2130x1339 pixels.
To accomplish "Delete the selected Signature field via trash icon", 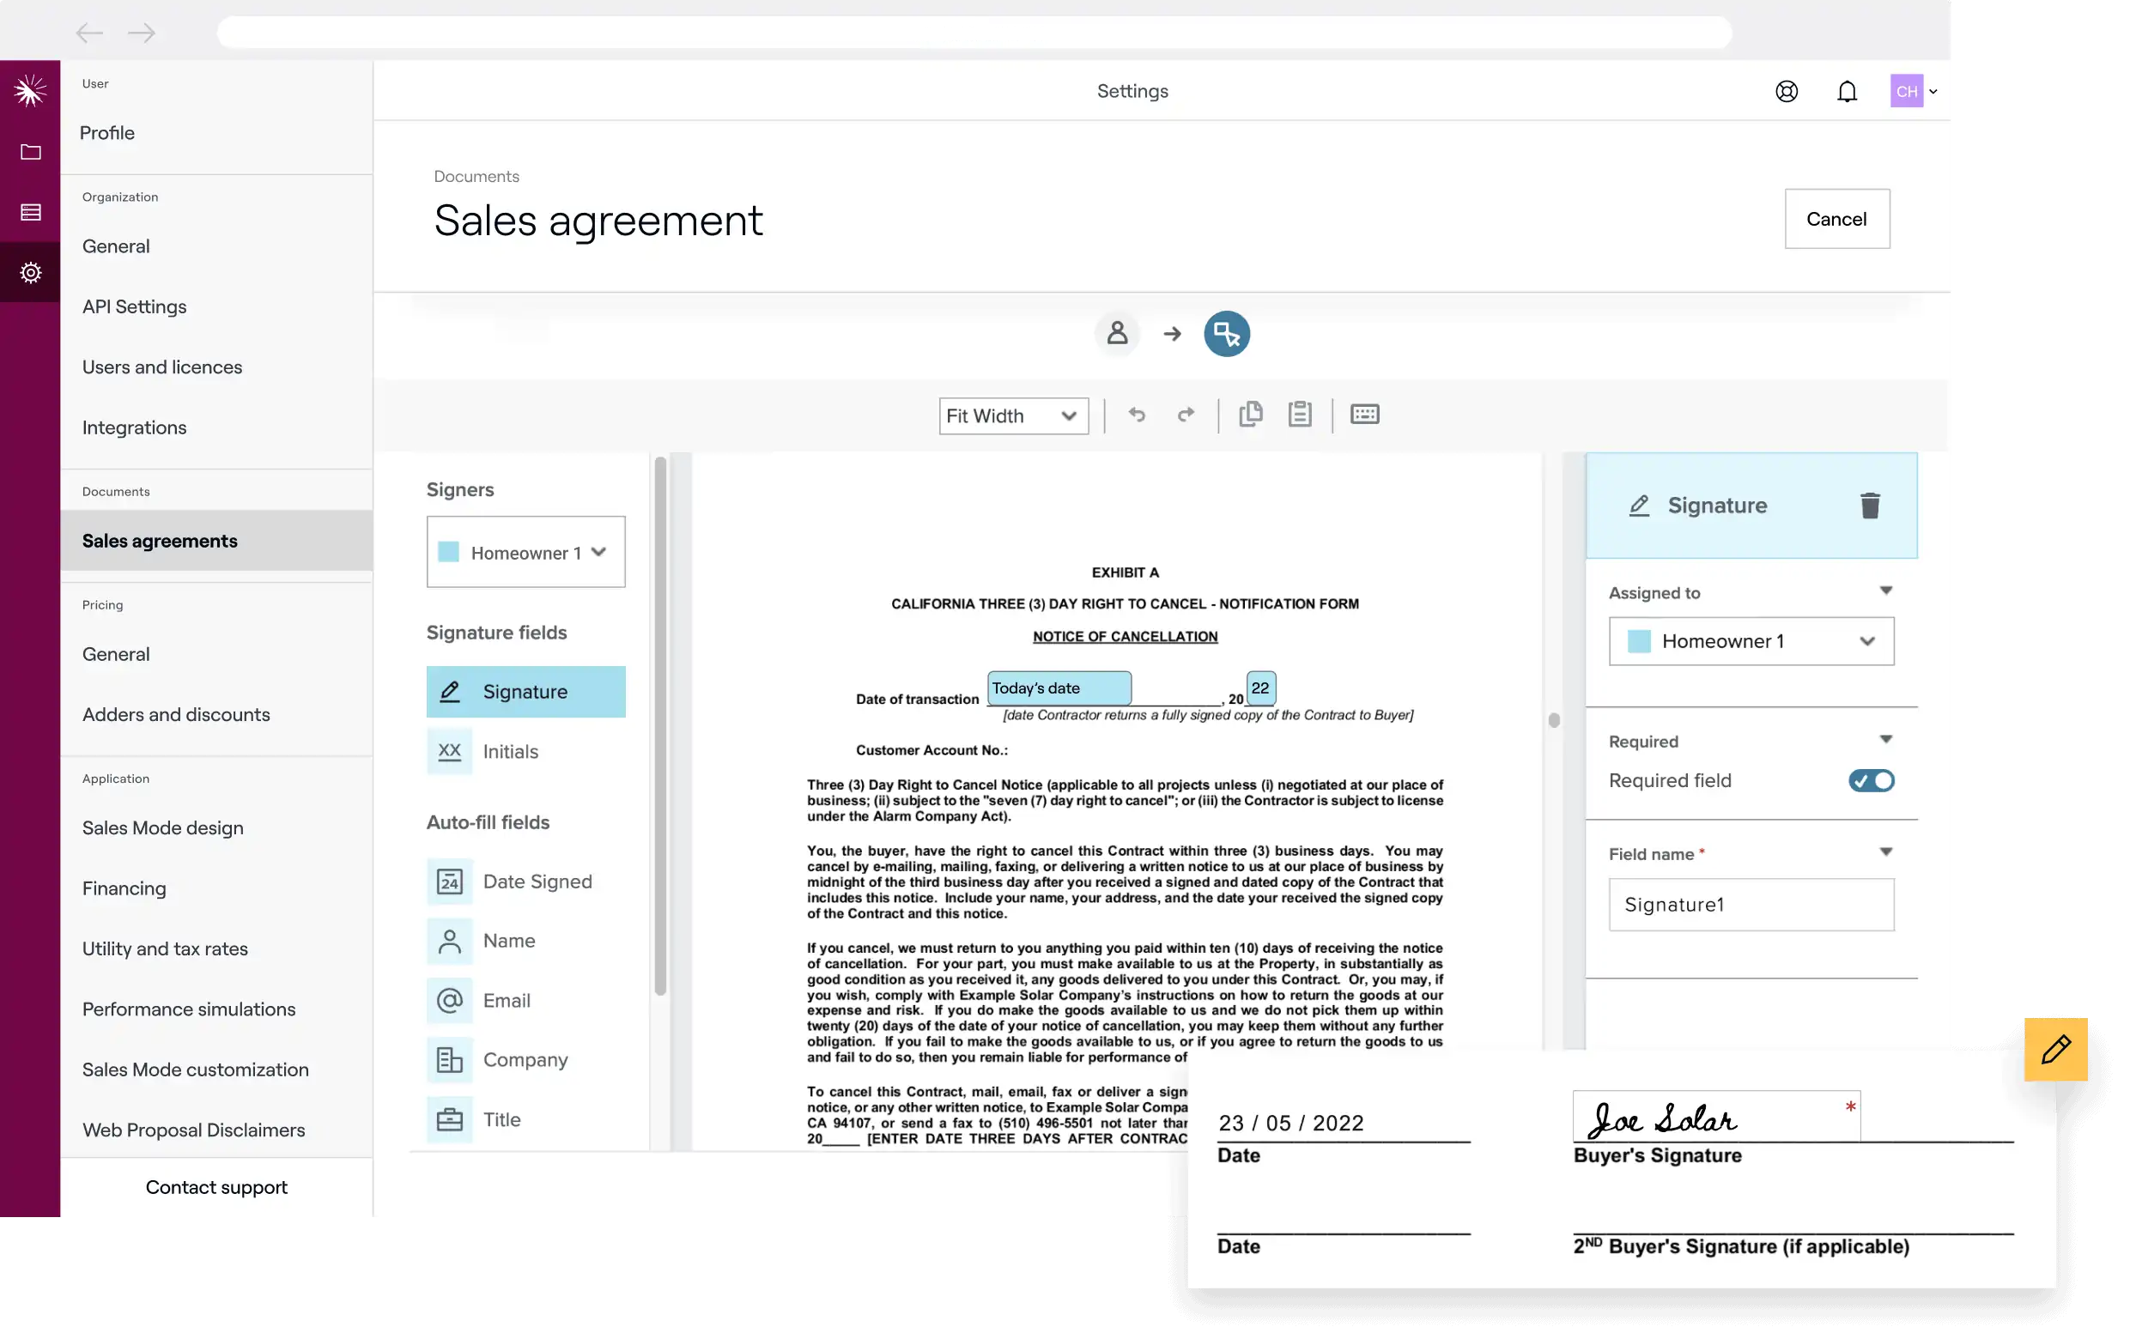I will (x=1870, y=505).
